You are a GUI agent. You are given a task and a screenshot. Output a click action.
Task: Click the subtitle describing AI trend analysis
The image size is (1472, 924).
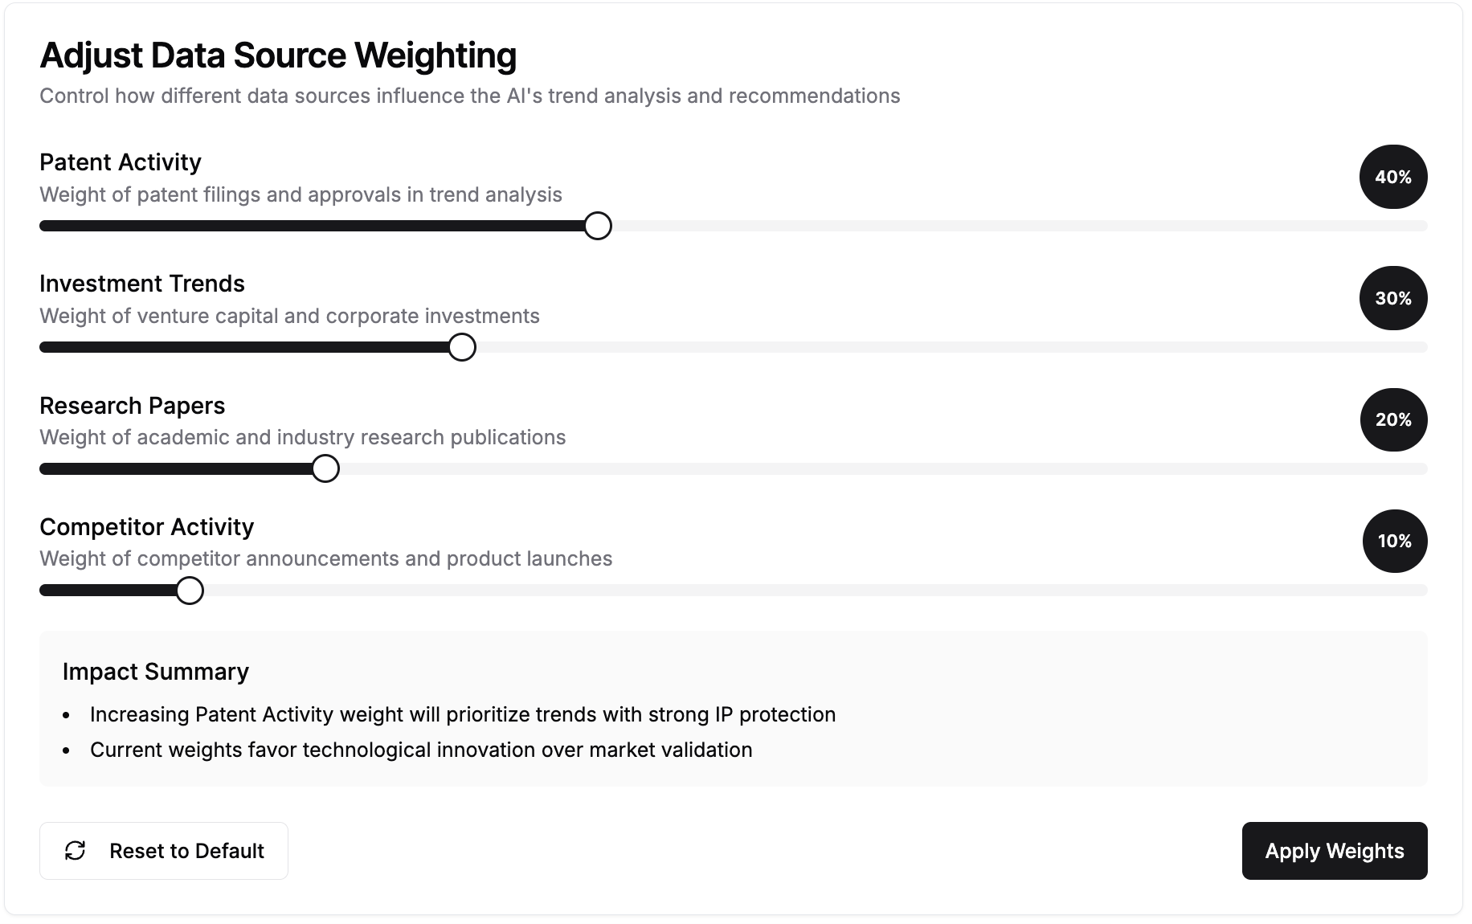tap(469, 96)
